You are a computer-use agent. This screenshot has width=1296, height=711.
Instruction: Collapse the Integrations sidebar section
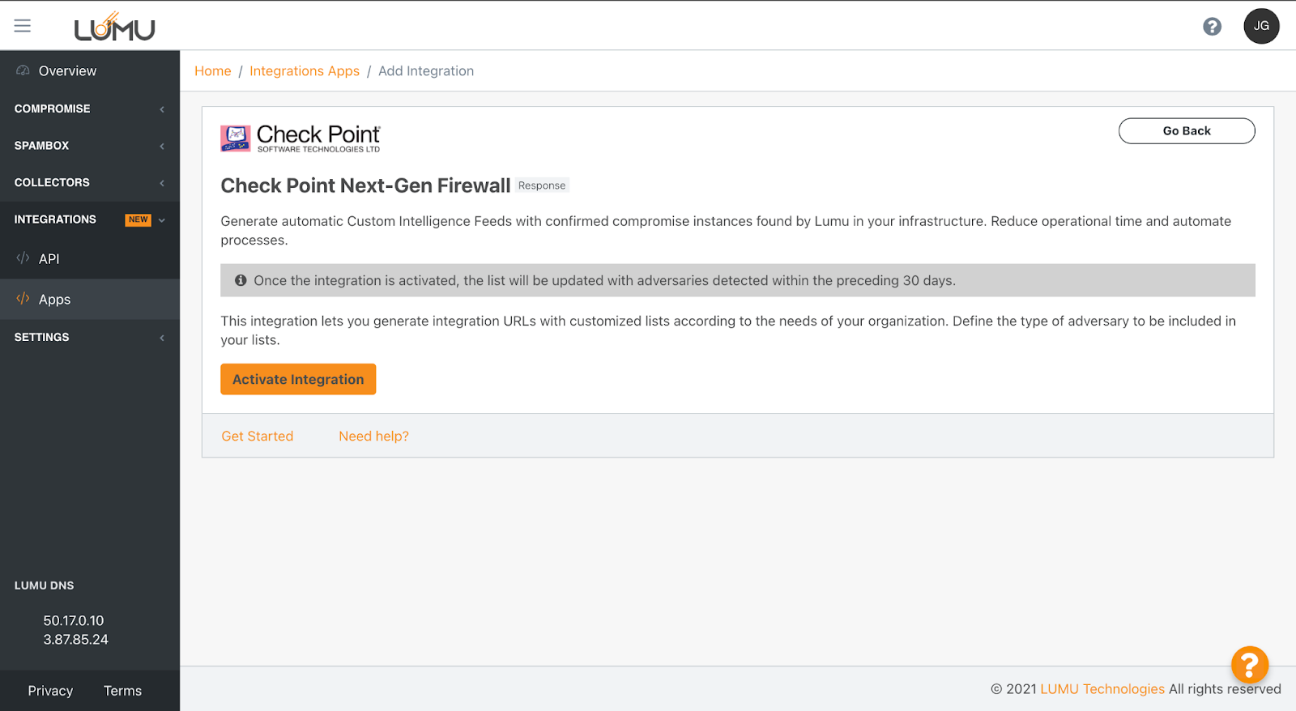[x=89, y=219]
